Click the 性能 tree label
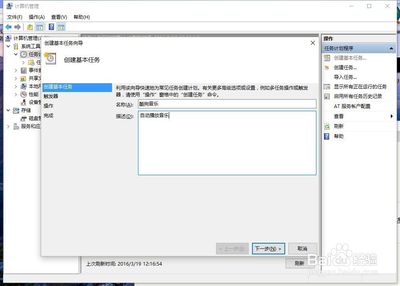This screenshot has width=400, height=286. tap(34, 94)
